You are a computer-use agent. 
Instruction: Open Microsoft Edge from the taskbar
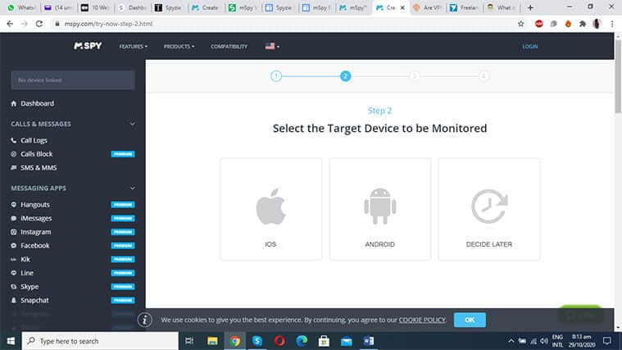click(x=302, y=341)
